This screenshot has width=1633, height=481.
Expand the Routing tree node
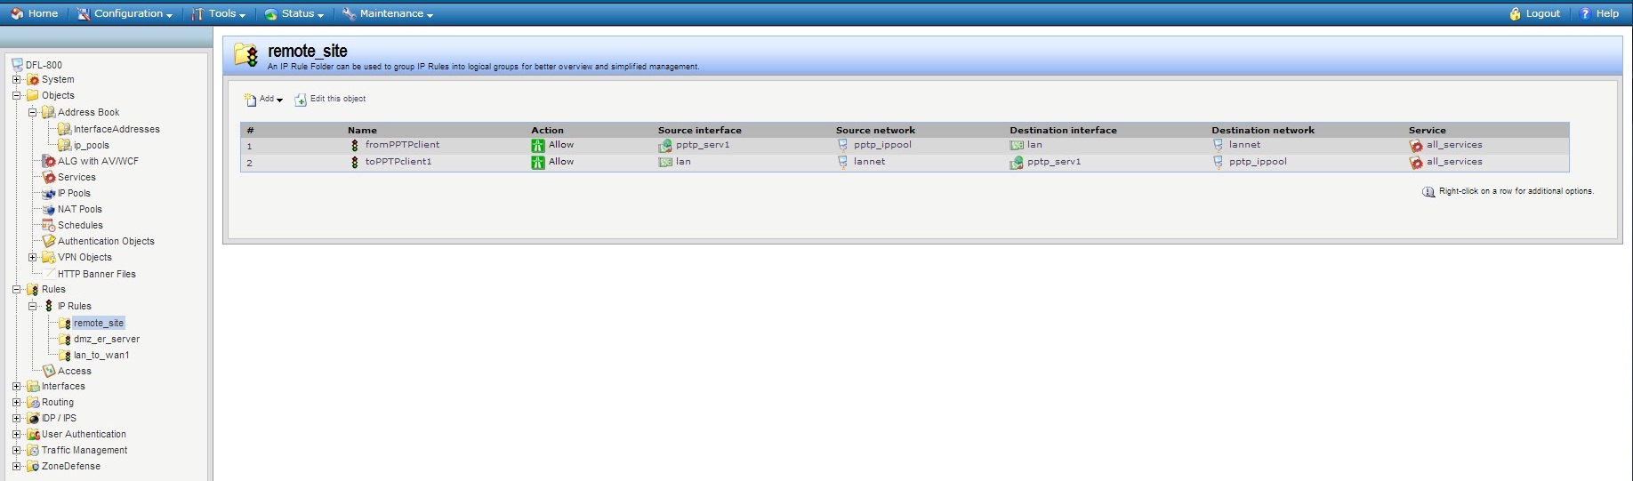(16, 402)
